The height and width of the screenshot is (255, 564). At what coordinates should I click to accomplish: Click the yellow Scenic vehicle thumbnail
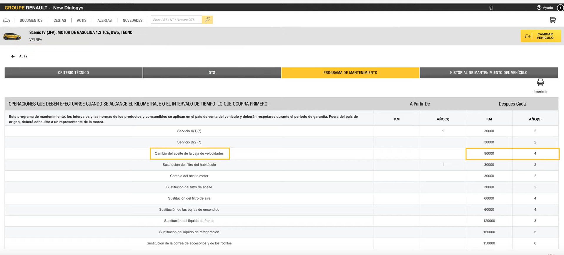(12, 36)
